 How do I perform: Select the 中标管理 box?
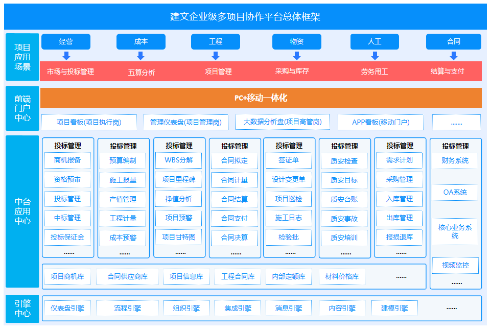[x=67, y=218]
